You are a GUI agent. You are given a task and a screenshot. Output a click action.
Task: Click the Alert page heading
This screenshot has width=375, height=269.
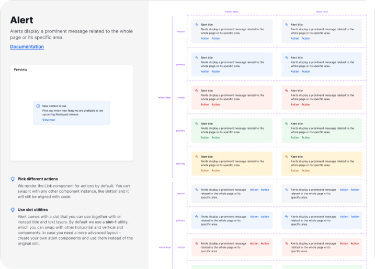(22, 20)
